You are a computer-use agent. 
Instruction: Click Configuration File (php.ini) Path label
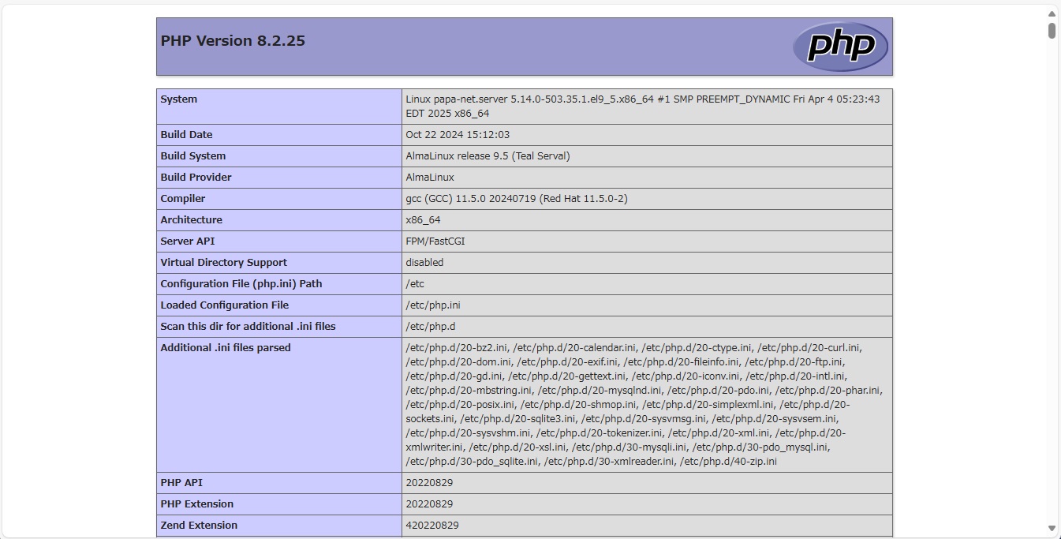241,284
